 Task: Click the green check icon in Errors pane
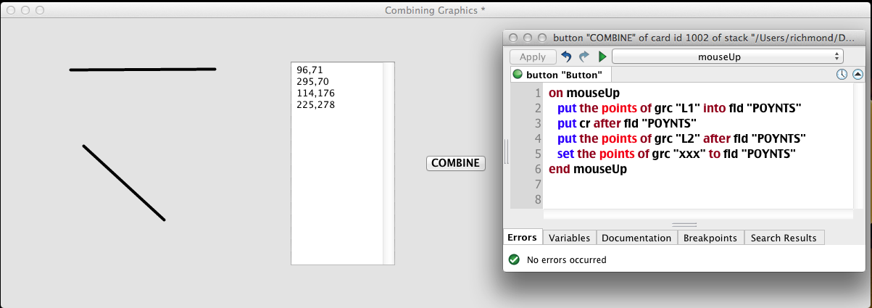coord(514,259)
